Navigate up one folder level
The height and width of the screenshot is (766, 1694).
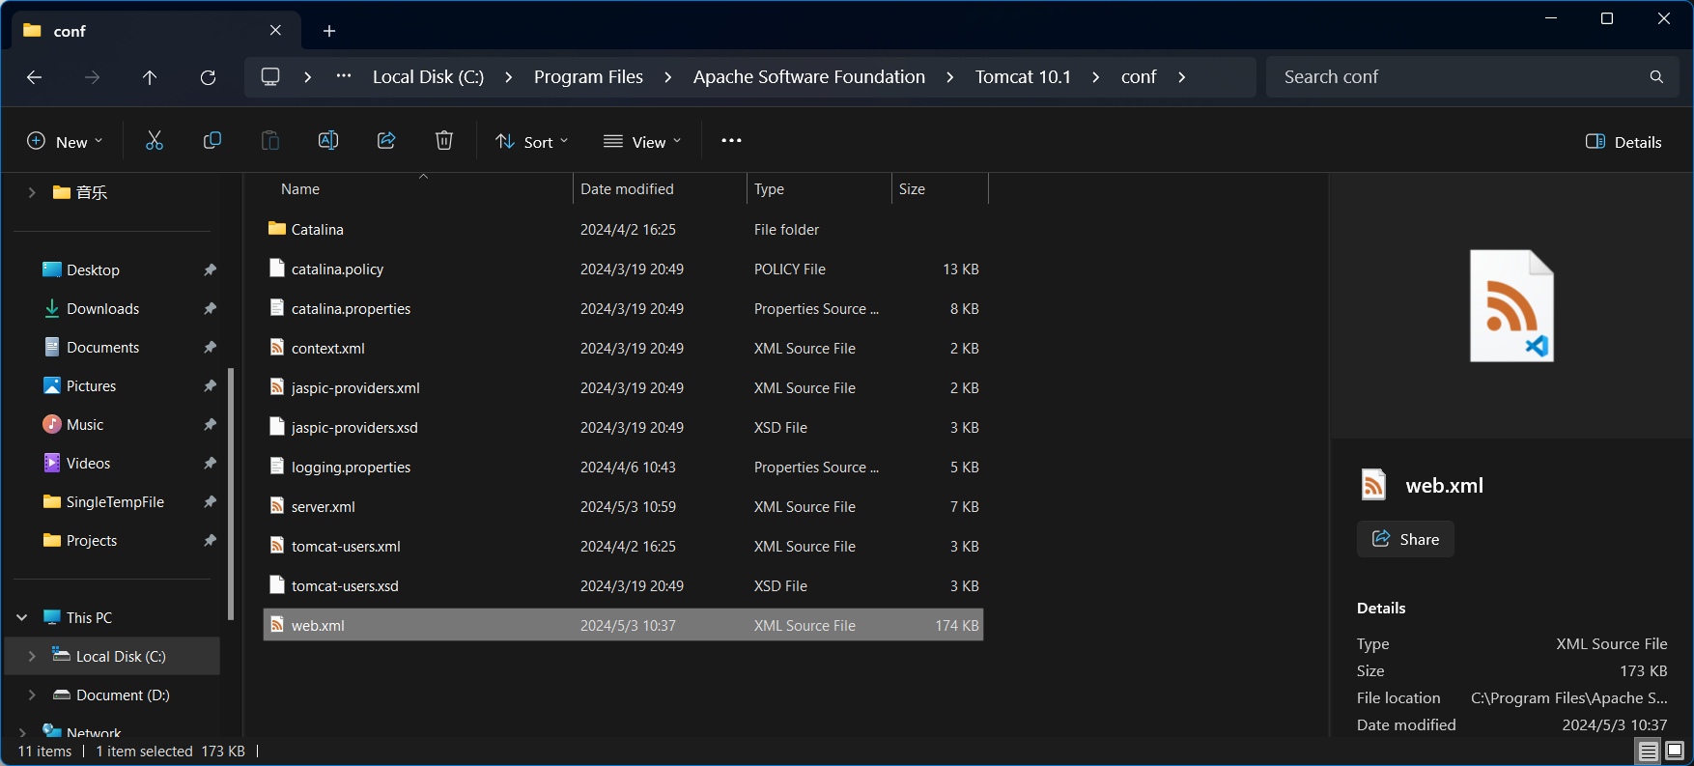pos(150,77)
